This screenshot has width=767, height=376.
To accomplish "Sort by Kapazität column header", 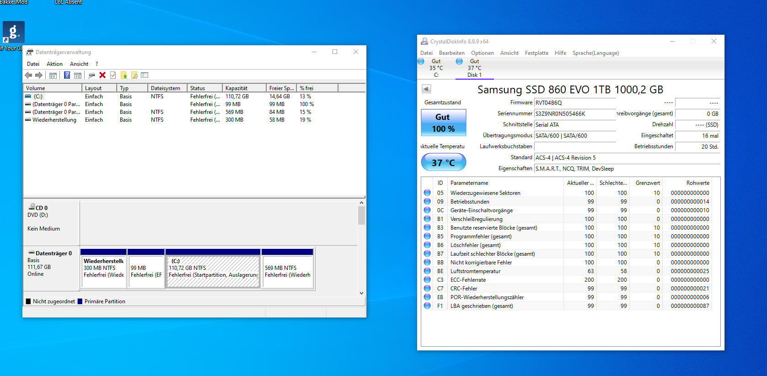I will 244,88.
